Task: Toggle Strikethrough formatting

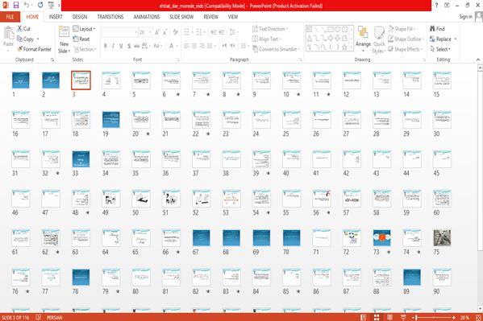Action: pyautogui.click(x=136, y=46)
